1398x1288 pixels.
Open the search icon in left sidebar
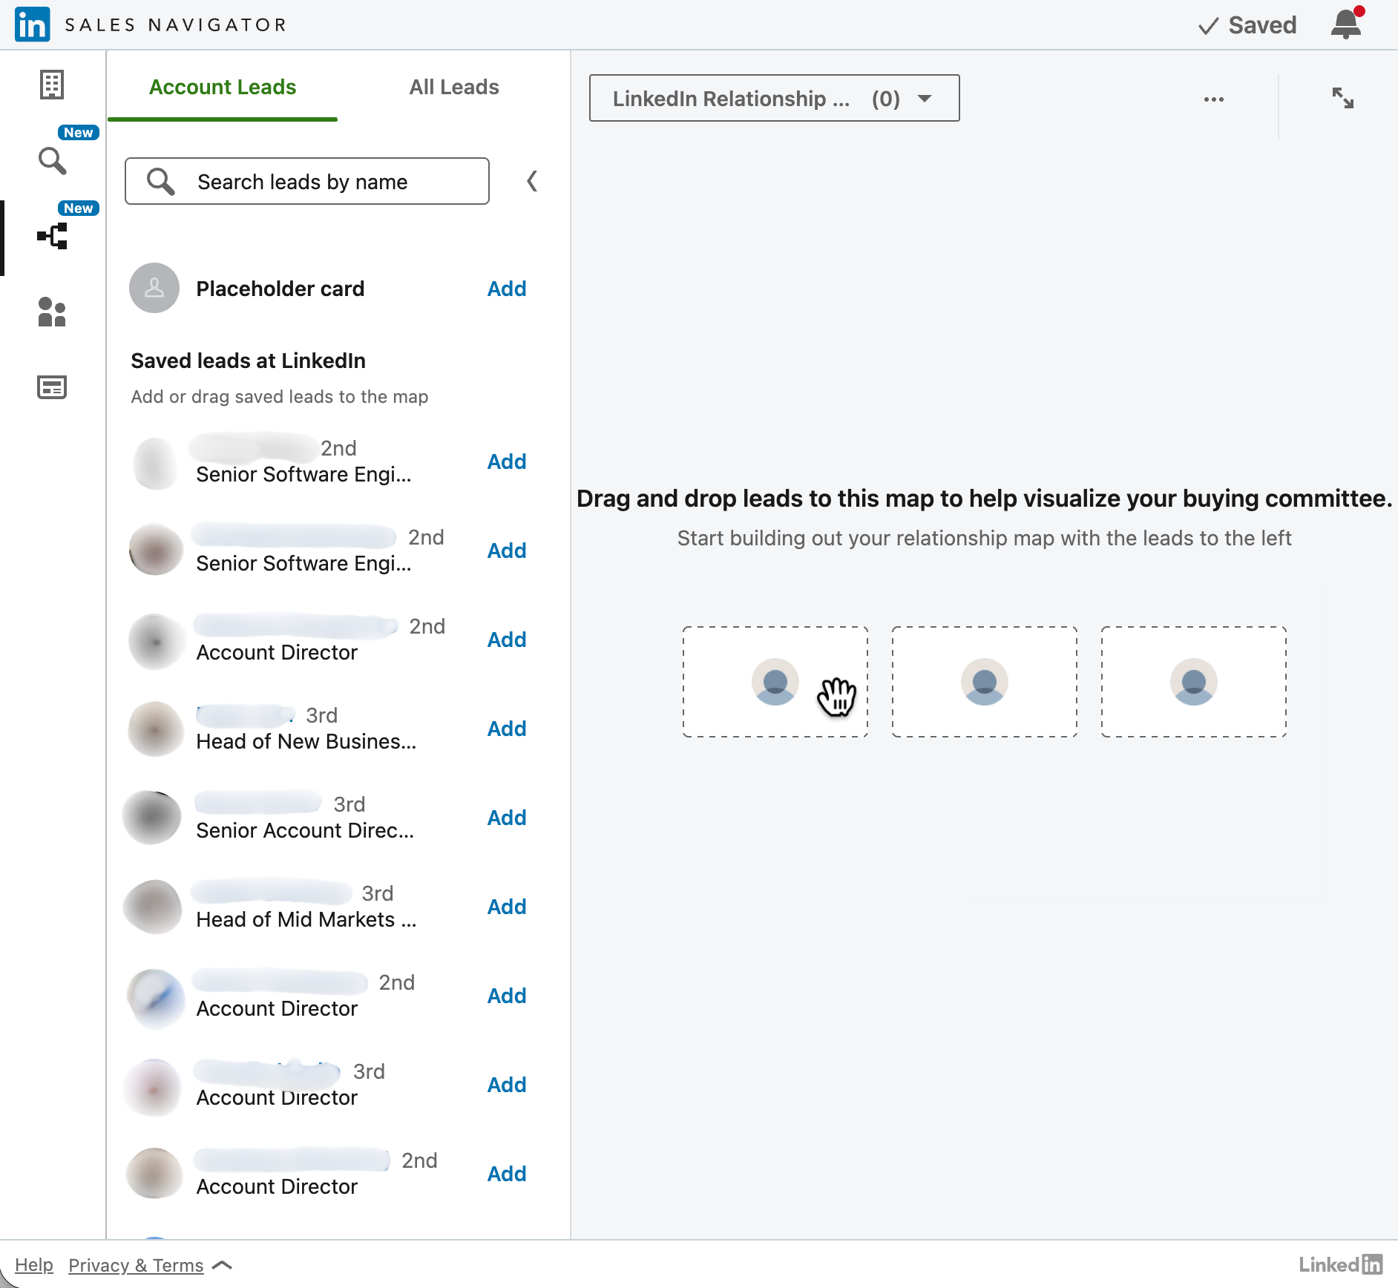52,160
